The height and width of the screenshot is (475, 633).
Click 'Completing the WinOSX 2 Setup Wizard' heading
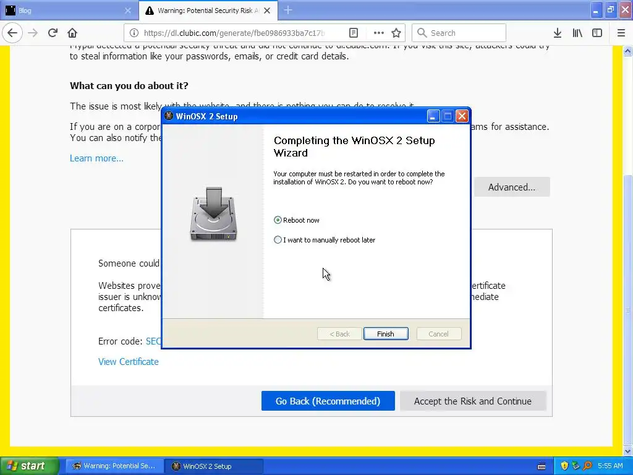[x=354, y=147]
